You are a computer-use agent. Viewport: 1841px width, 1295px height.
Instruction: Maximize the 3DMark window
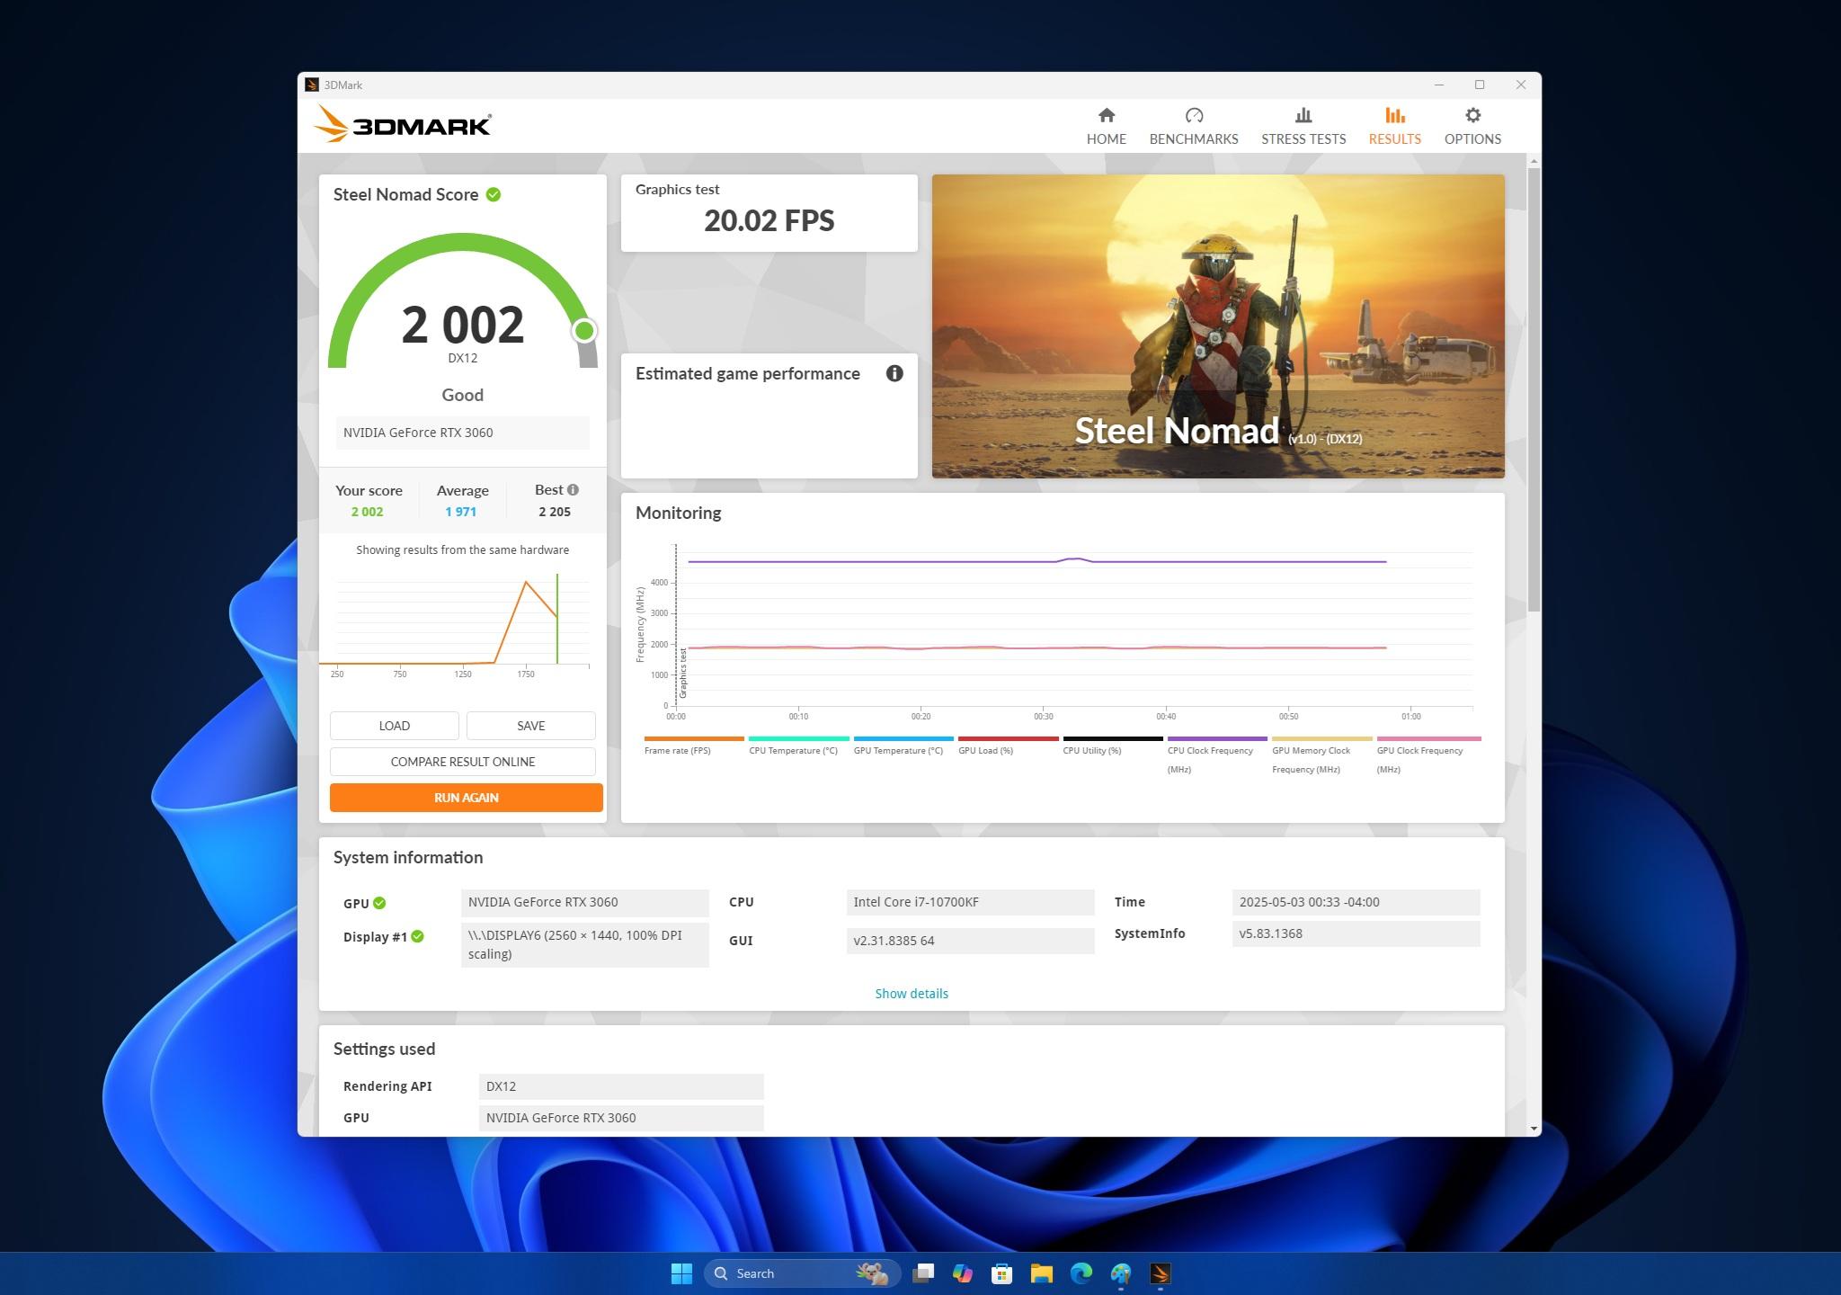click(x=1480, y=85)
